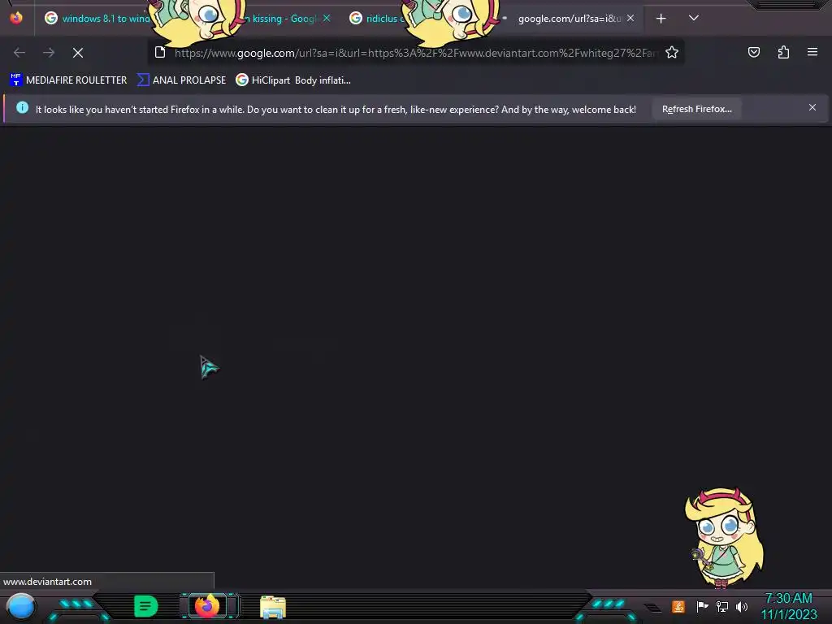Open the Firefox application menu
Image resolution: width=832 pixels, height=624 pixels.
812,52
